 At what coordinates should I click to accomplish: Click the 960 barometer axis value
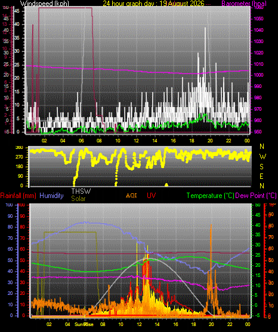click(258, 120)
